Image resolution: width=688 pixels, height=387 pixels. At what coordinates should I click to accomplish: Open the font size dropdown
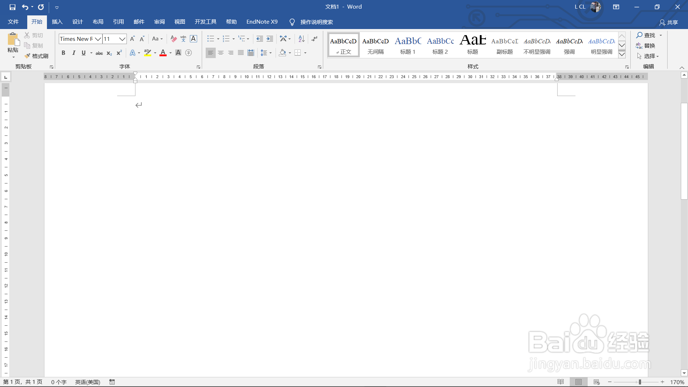(122, 39)
